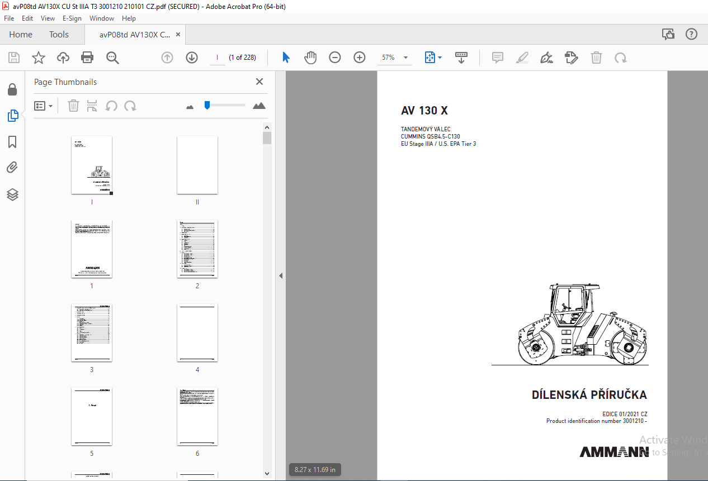Click the Delete trash icon in toolbar
The height and width of the screenshot is (481, 708).
tap(597, 58)
